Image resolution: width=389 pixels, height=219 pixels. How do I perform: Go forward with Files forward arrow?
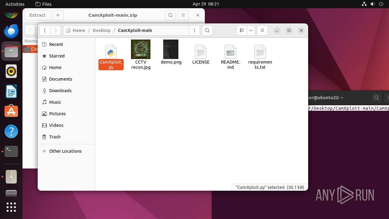(x=55, y=30)
